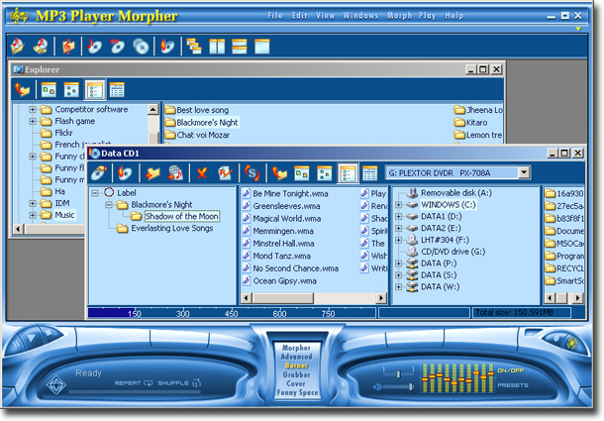This screenshot has height=421, width=604.
Task: Select Greensleeves.wma in the file list
Action: (x=285, y=206)
